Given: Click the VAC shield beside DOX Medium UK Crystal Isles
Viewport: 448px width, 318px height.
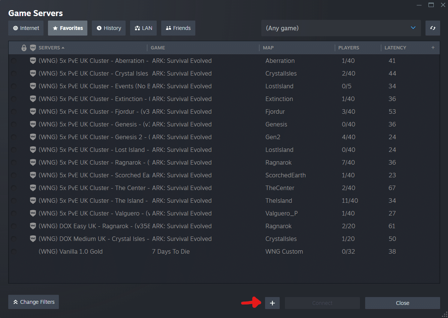Looking at the screenshot, I should click(33, 239).
